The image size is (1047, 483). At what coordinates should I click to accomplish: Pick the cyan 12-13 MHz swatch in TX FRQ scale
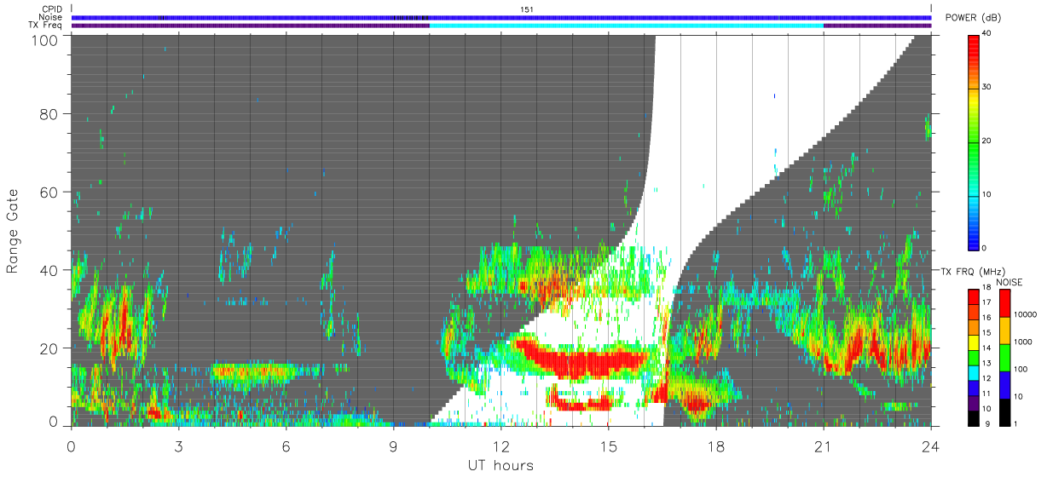[974, 371]
